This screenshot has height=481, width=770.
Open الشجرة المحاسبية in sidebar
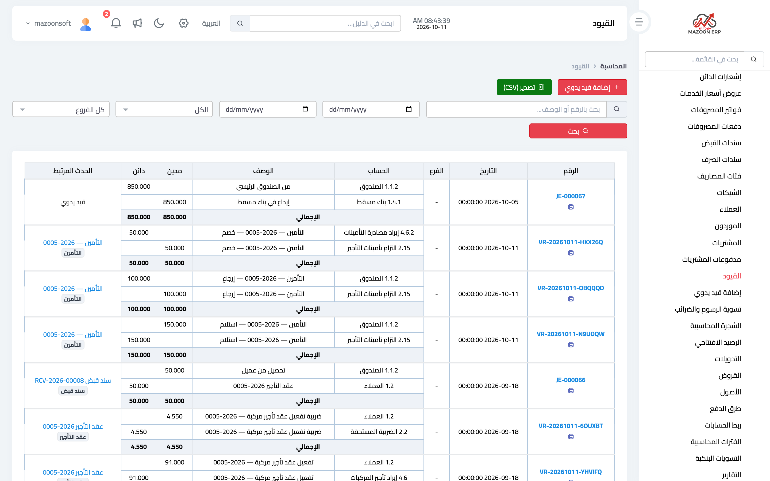coord(715,326)
